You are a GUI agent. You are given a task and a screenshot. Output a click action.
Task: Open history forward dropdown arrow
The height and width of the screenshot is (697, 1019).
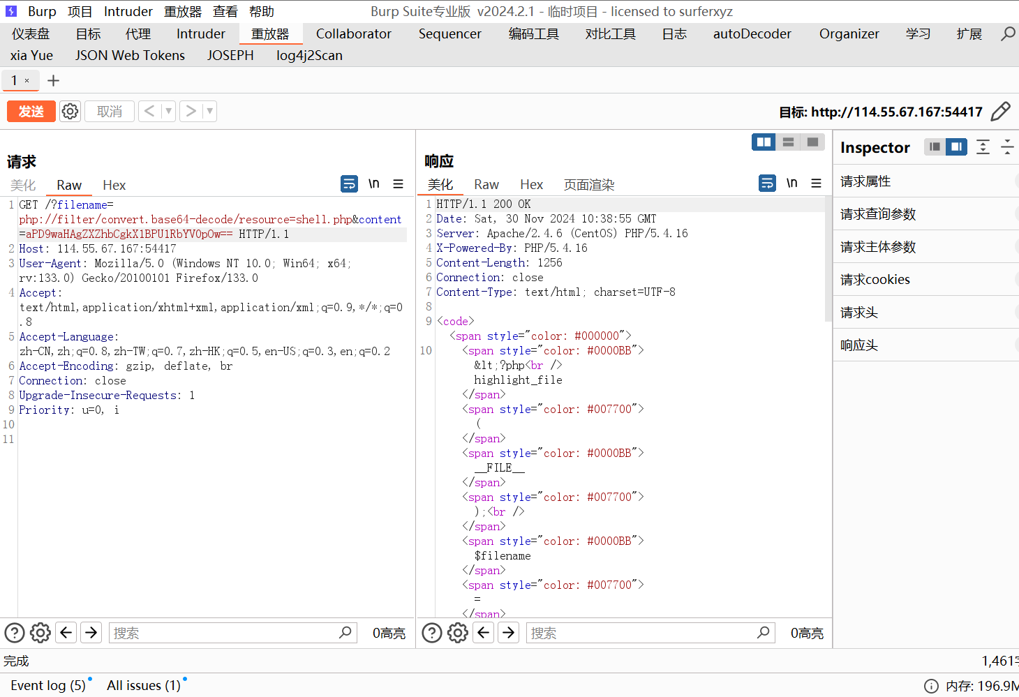click(209, 111)
